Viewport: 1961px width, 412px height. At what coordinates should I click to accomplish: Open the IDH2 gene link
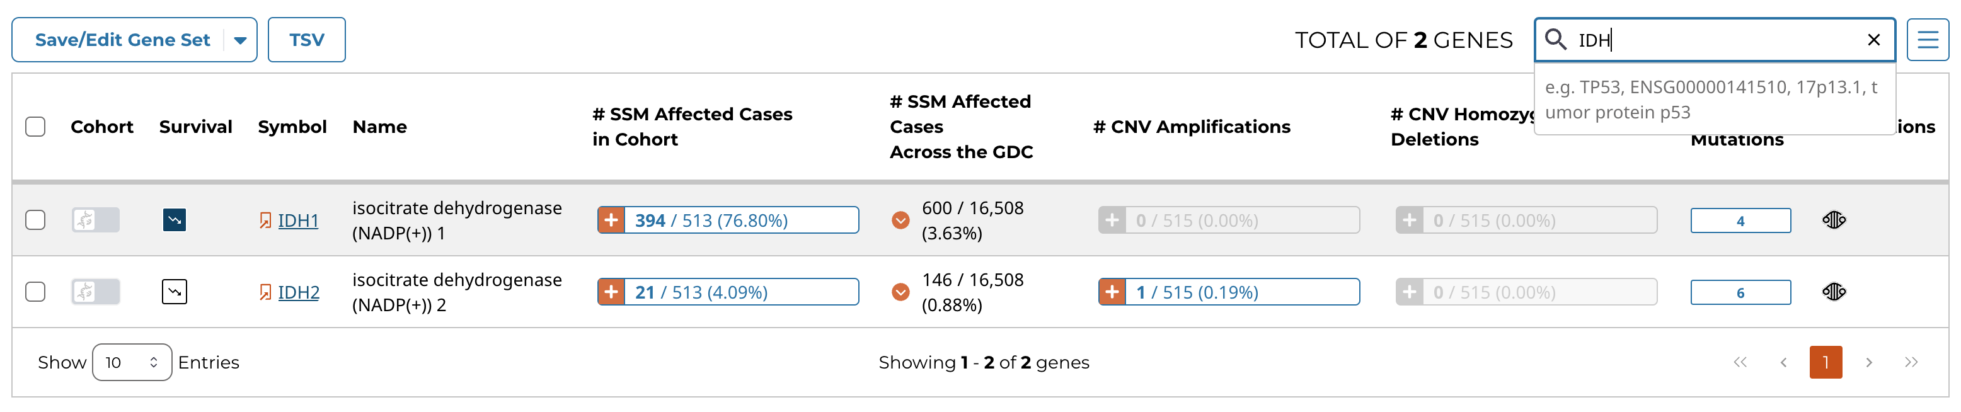[299, 292]
